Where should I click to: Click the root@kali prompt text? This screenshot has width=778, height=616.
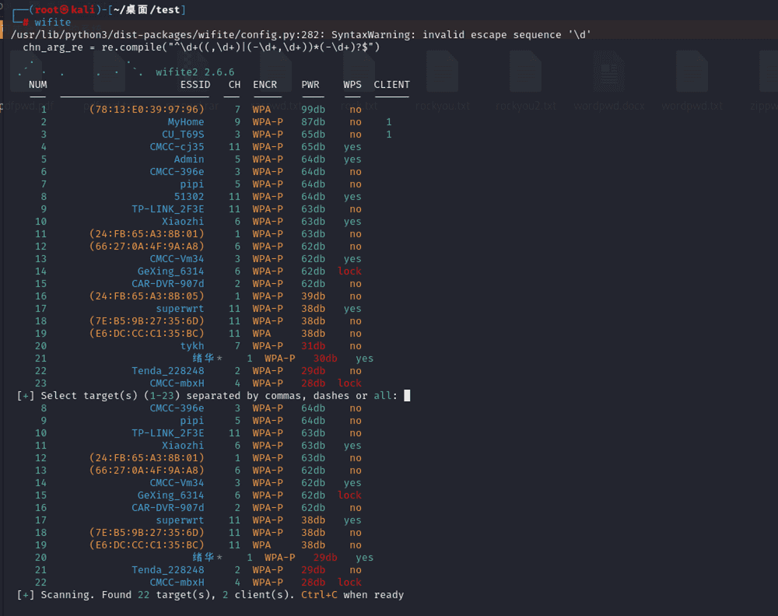(61, 9)
